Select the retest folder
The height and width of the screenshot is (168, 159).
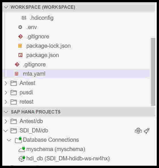pyautogui.click(x=26, y=102)
